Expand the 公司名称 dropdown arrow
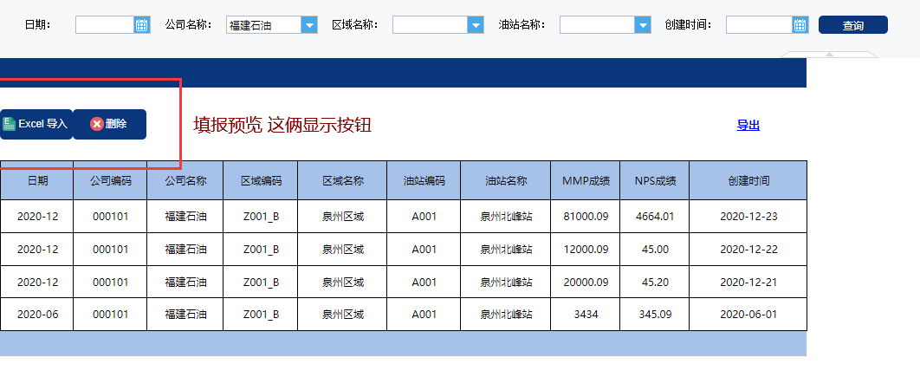Screen dimensions: 920x390 [x=309, y=24]
